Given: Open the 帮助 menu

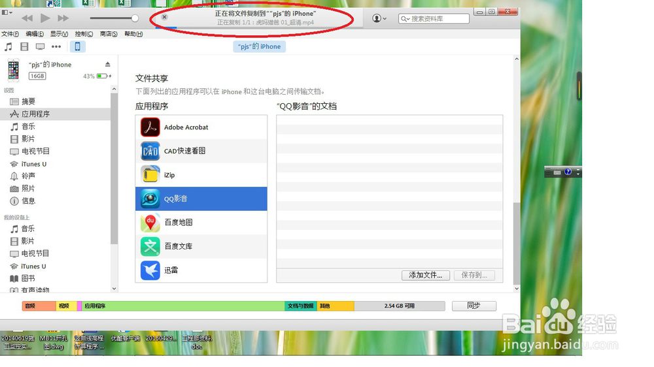Looking at the screenshot, I should click(x=133, y=34).
